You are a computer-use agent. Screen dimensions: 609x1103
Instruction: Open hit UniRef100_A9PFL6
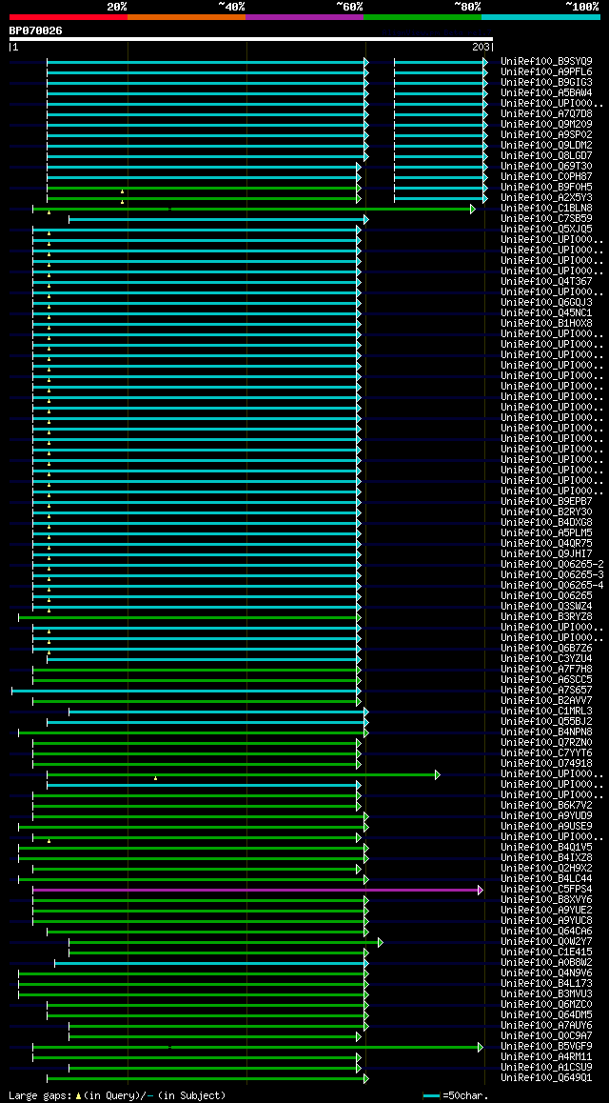pyautogui.click(x=546, y=71)
